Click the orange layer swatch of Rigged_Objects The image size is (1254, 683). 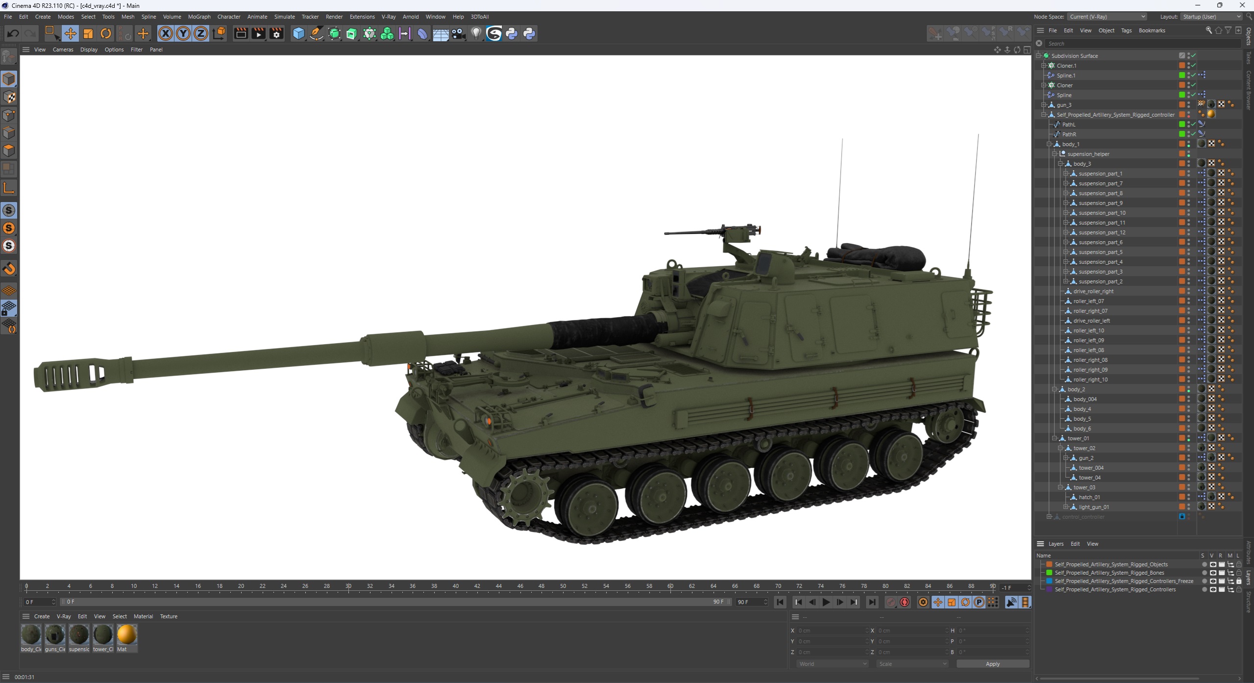[1049, 564]
